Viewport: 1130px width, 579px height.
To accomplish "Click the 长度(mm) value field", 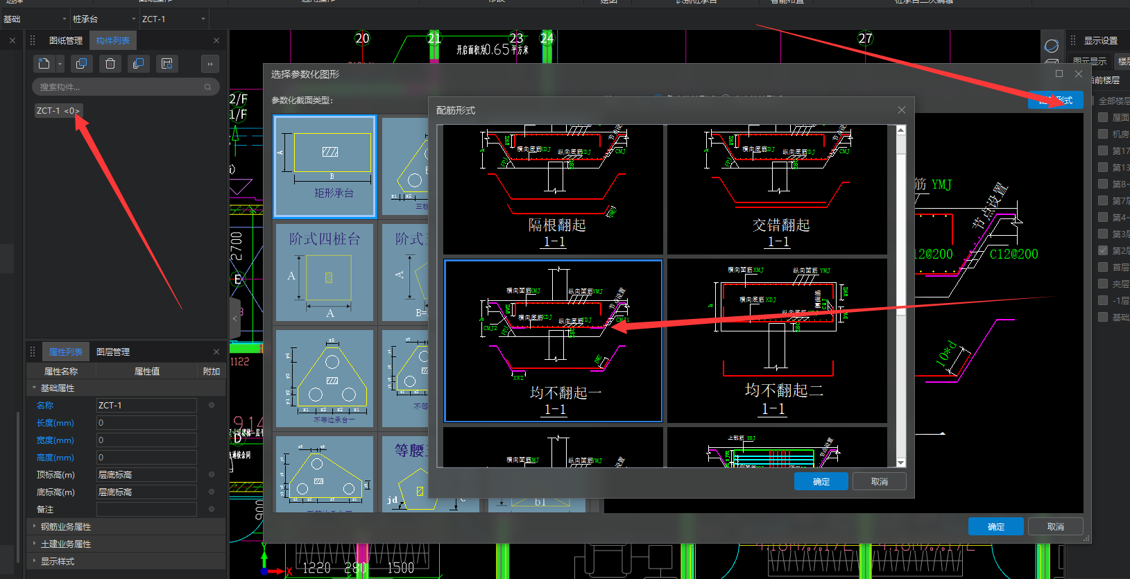I will click(x=146, y=422).
